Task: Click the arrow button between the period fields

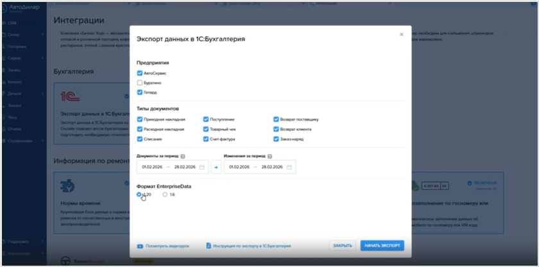Action: (216, 167)
